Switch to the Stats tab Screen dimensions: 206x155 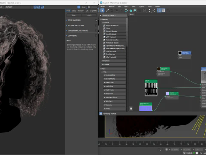point(74,11)
